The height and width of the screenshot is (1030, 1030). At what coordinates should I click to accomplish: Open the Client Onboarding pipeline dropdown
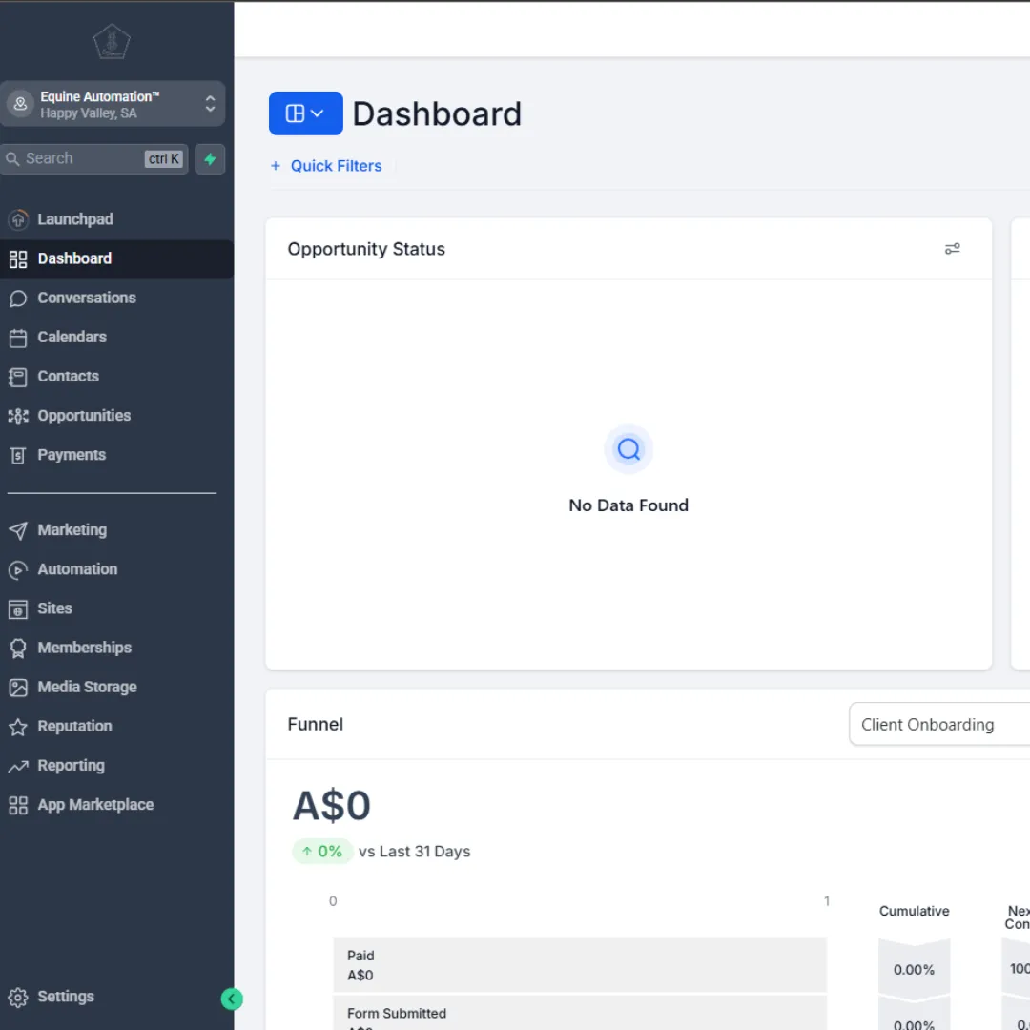pyautogui.click(x=939, y=725)
